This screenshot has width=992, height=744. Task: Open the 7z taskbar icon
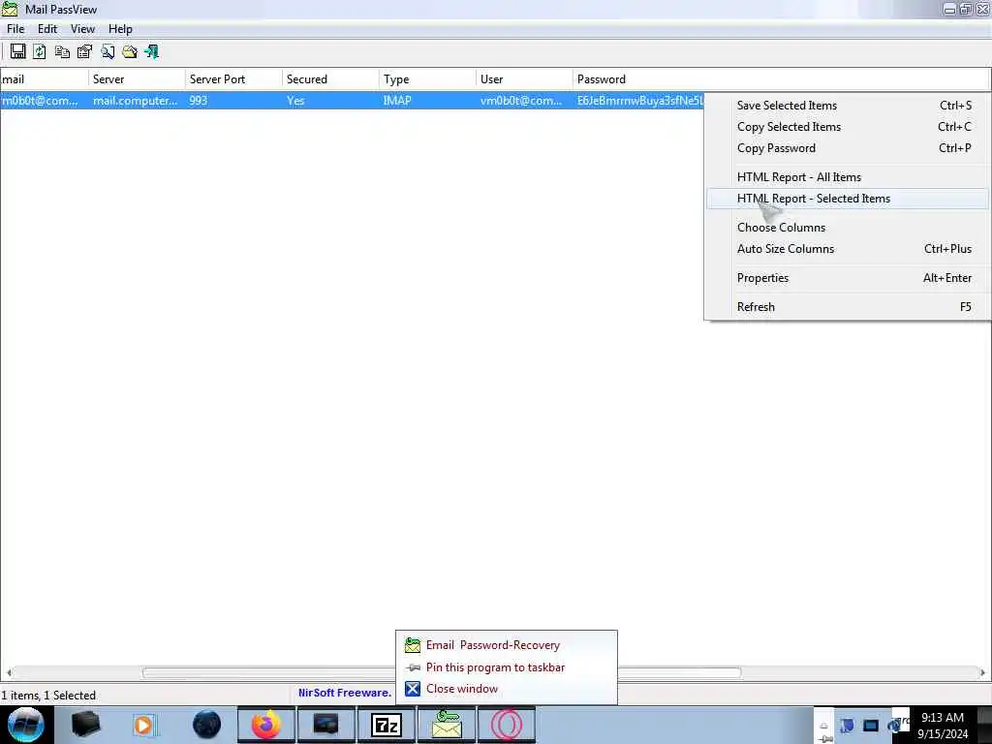387,725
